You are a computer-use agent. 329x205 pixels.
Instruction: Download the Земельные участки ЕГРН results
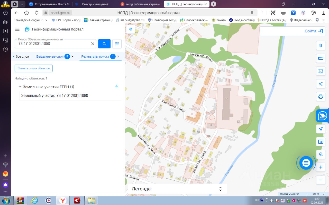coord(116,87)
